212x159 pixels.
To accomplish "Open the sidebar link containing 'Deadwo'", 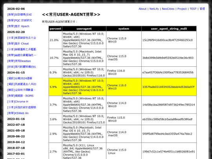I will (19, 61).
